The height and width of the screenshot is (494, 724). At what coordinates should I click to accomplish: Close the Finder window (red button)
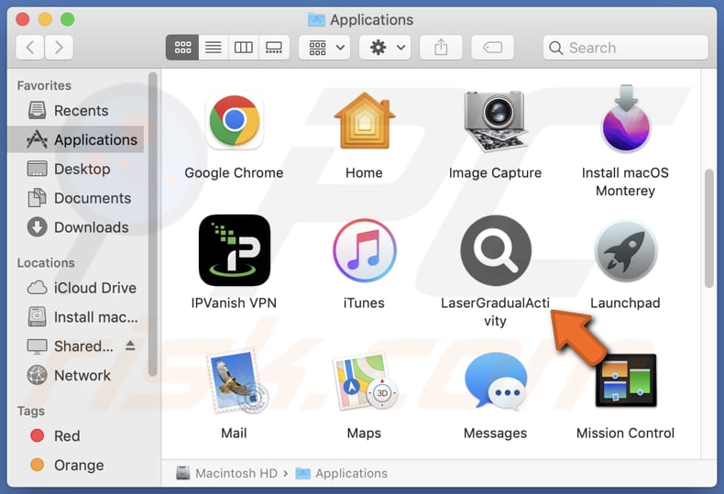pos(23,19)
